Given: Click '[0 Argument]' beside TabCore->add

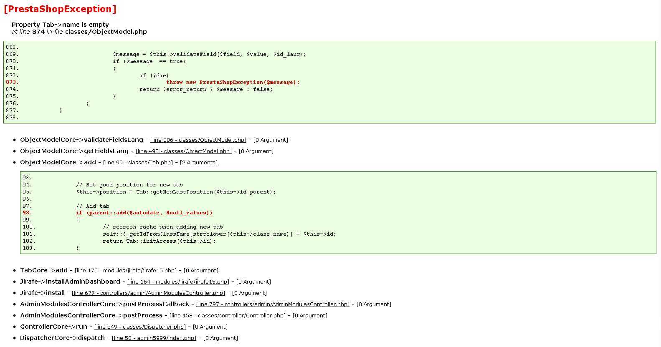Looking at the screenshot, I should (x=201, y=271).
